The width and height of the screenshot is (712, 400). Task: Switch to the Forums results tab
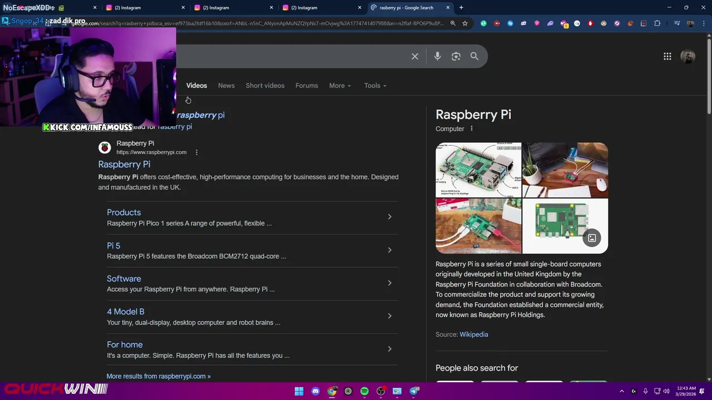click(x=306, y=86)
